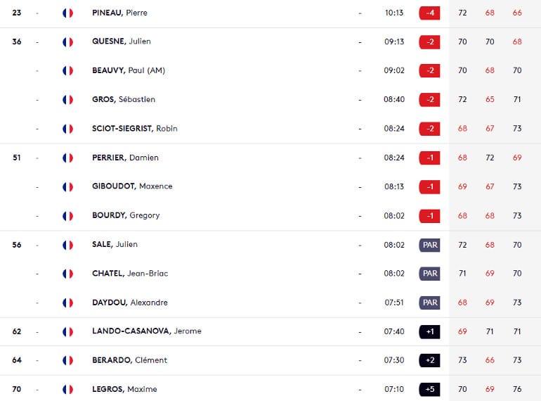
Task: Open GIBOUDOT, Maxence scorecard
Action: [132, 186]
